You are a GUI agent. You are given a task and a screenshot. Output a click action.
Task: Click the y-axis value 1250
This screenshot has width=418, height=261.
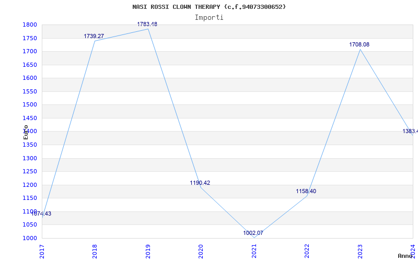(x=30, y=172)
